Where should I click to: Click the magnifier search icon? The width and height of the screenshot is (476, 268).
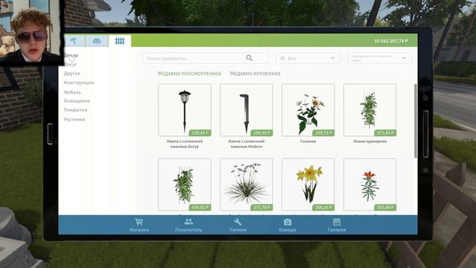click(x=249, y=58)
